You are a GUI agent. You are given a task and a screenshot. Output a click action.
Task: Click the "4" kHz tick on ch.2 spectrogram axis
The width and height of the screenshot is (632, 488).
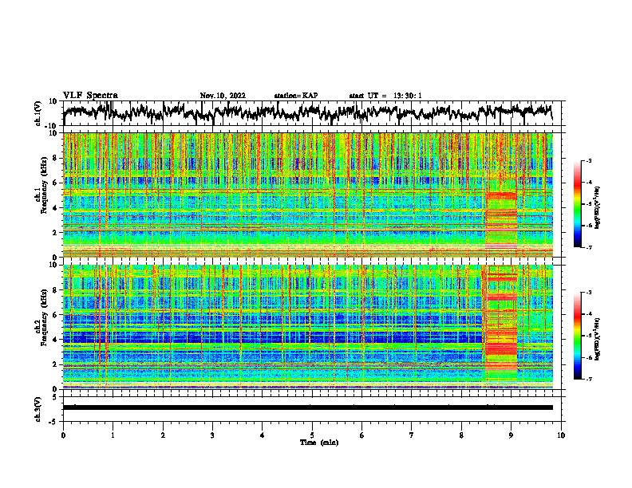(x=56, y=340)
